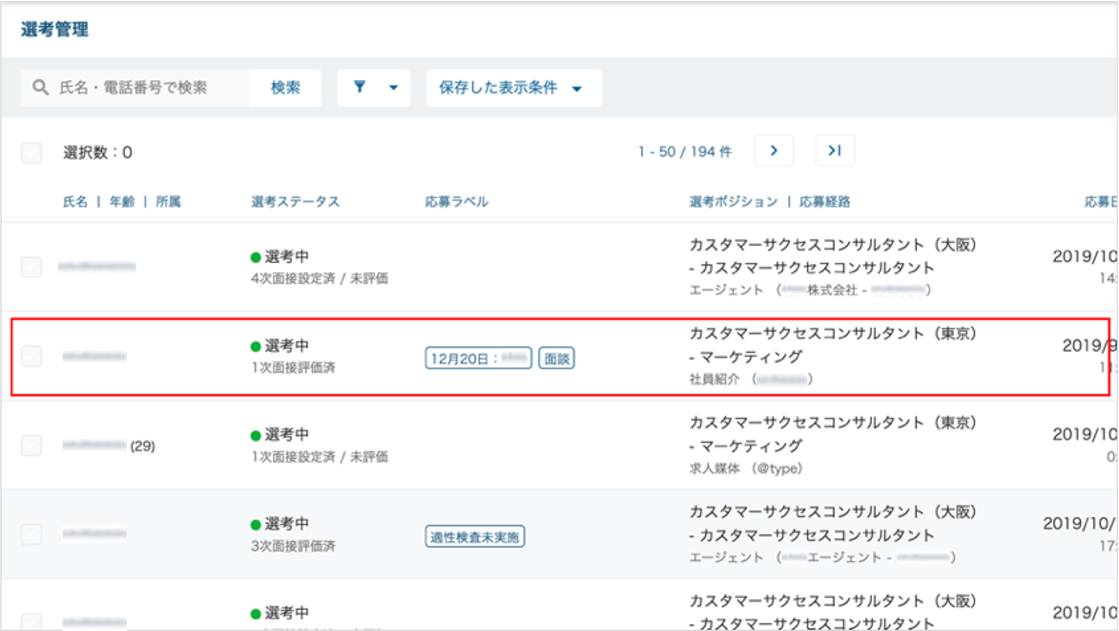This screenshot has width=1119, height=631.
Task: Check the row with 1次面接評価済
Action: (31, 356)
